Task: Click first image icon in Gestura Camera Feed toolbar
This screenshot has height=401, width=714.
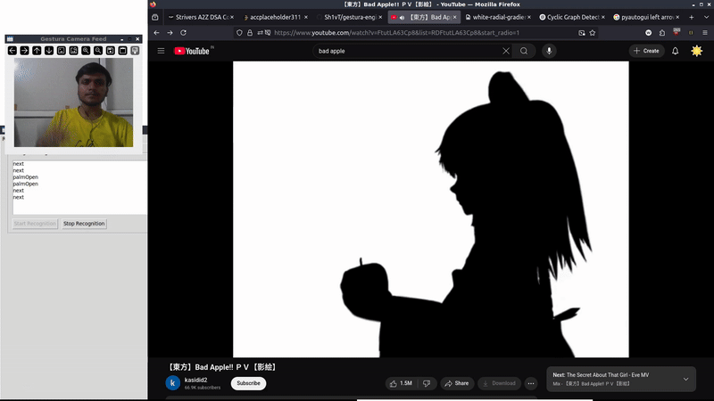Action: [x=62, y=51]
